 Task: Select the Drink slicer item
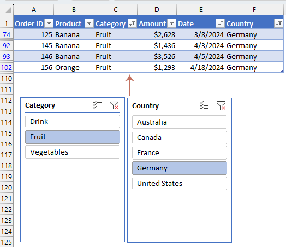73,121
